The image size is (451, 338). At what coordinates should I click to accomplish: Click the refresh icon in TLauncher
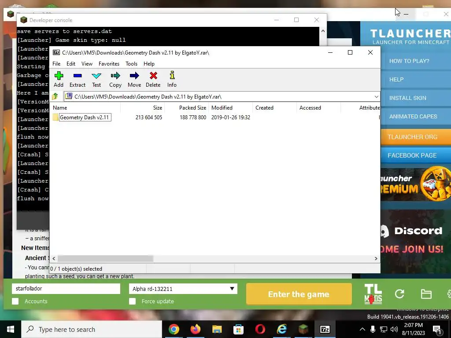[x=399, y=294]
